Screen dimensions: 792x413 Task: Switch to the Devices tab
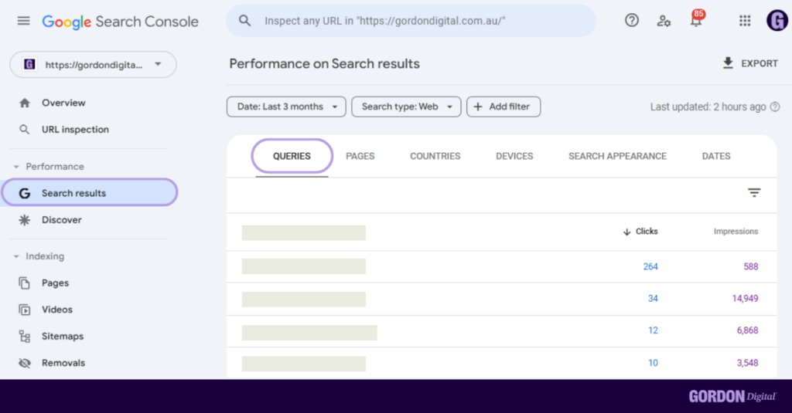point(514,157)
